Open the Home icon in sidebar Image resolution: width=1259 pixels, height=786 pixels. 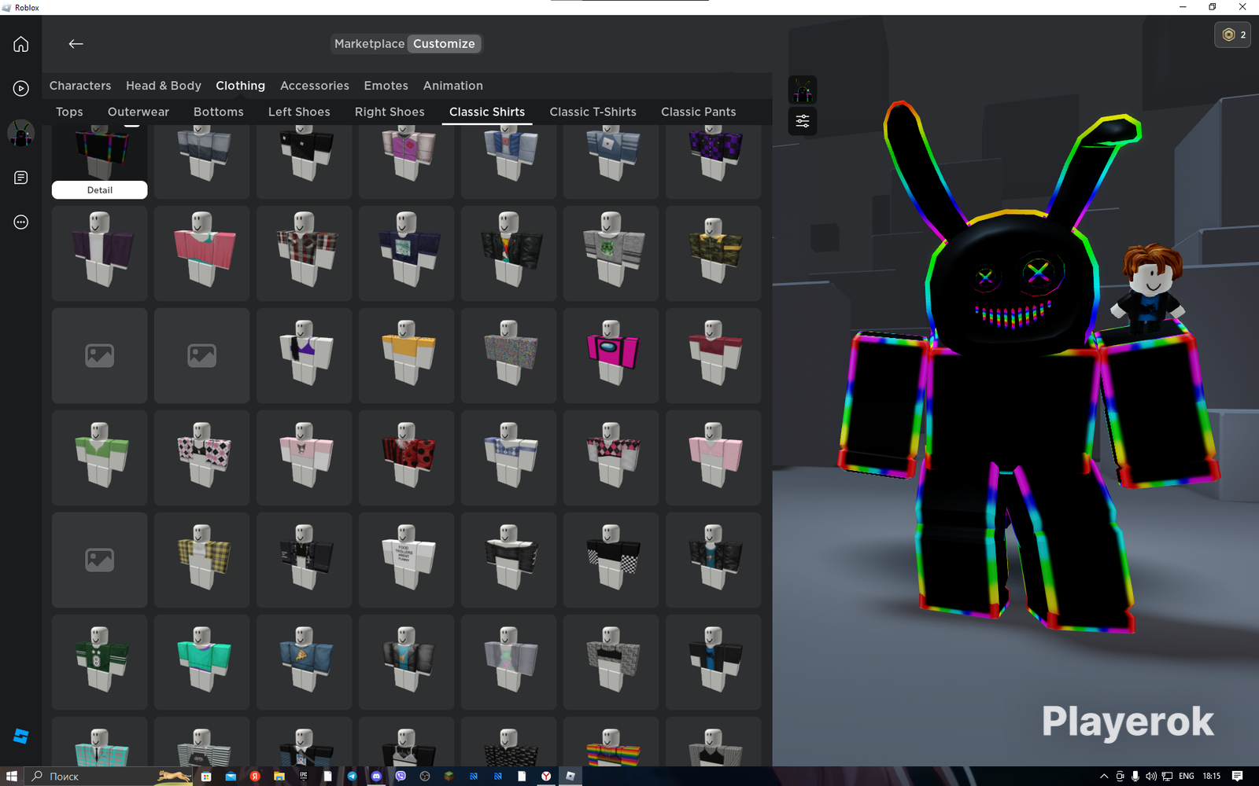pyautogui.click(x=21, y=44)
